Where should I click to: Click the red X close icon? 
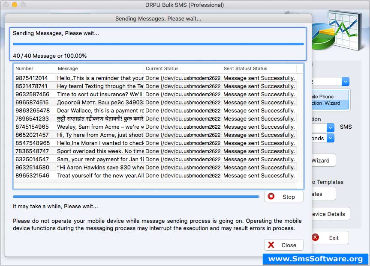click(271, 245)
